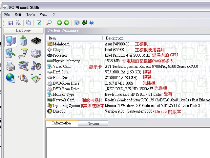Select the Video Card row
This screenshot has width=210, height=158.
click(128, 66)
